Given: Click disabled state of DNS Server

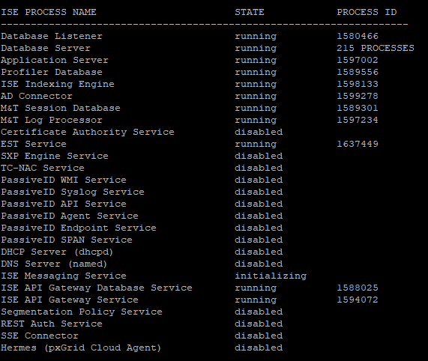Looking at the screenshot, I should tap(259, 264).
